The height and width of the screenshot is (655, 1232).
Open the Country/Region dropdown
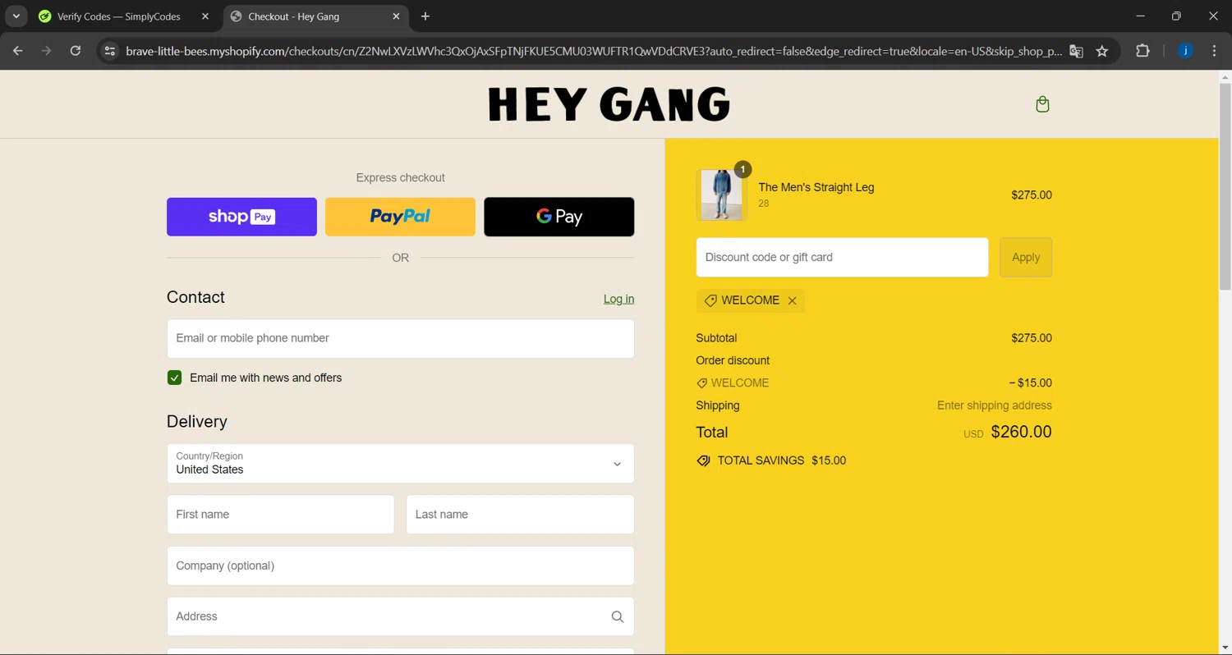coord(401,464)
